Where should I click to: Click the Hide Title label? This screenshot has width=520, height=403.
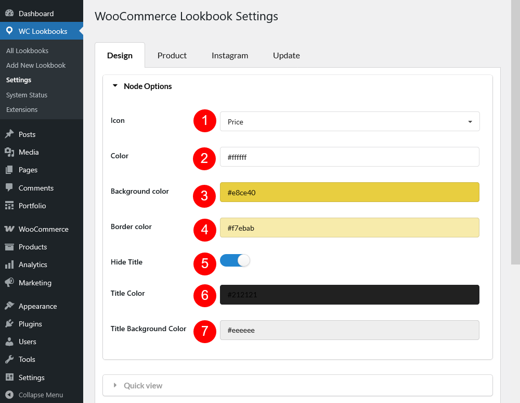tap(126, 262)
